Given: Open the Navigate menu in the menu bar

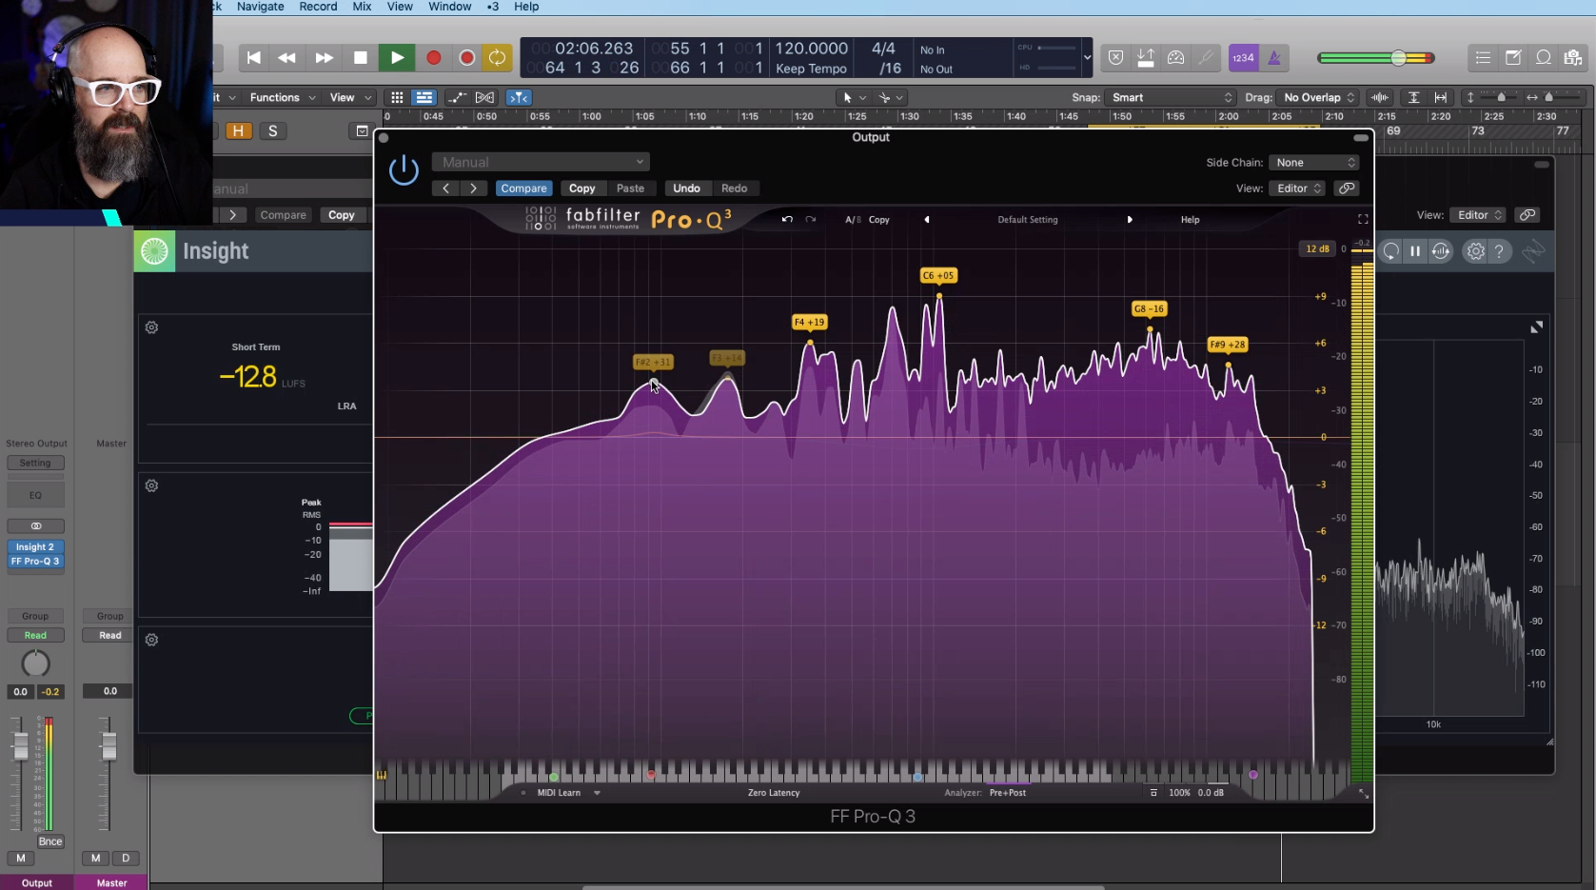Looking at the screenshot, I should 260,7.
